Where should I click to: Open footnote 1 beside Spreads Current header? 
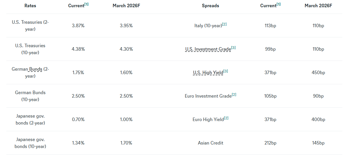pyautogui.click(x=279, y=4)
